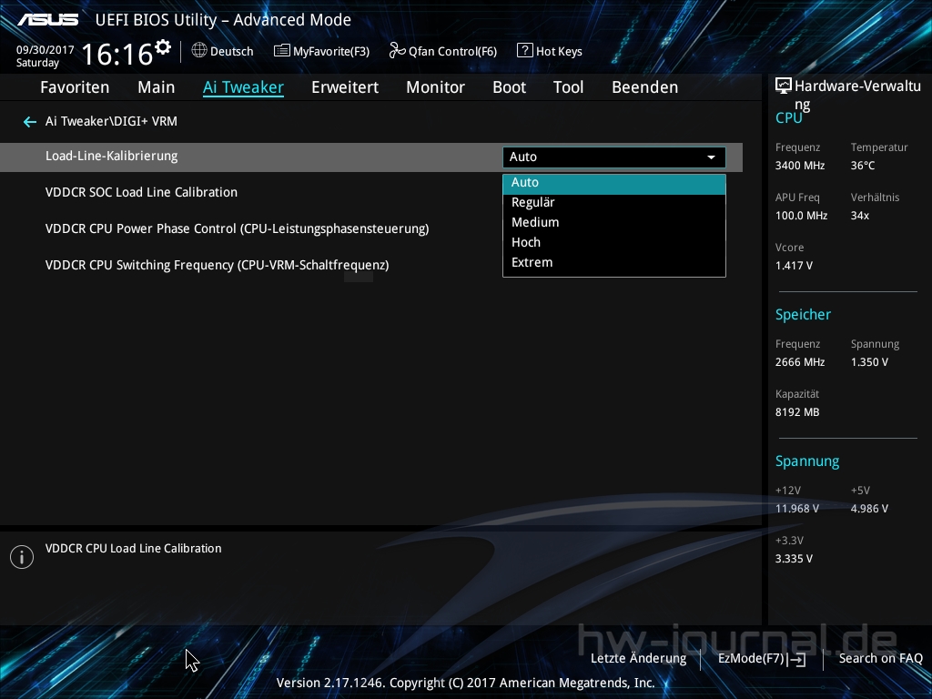Click the 09/30/2017 date
This screenshot has height=699, width=932.
pos(46,50)
